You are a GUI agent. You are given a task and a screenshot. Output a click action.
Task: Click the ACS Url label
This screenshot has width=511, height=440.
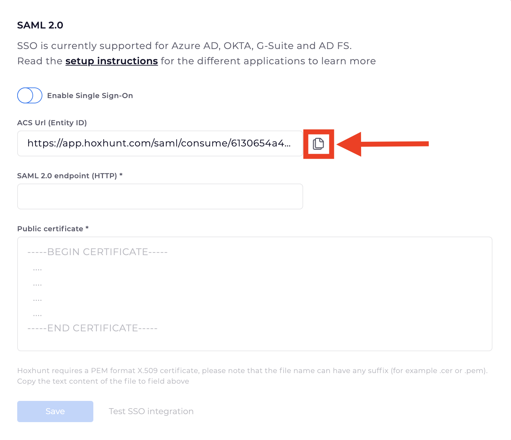click(x=52, y=123)
